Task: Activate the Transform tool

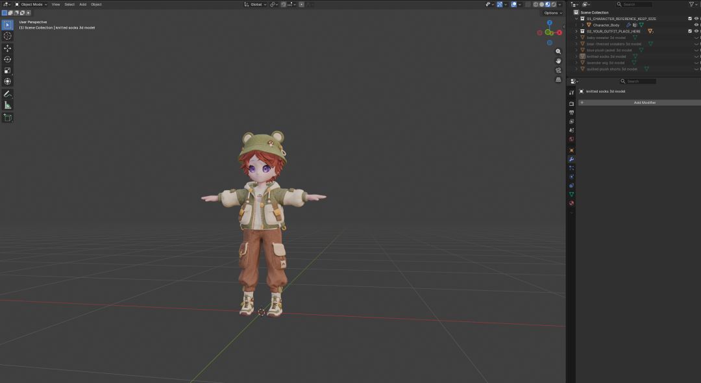Action: 8,81
